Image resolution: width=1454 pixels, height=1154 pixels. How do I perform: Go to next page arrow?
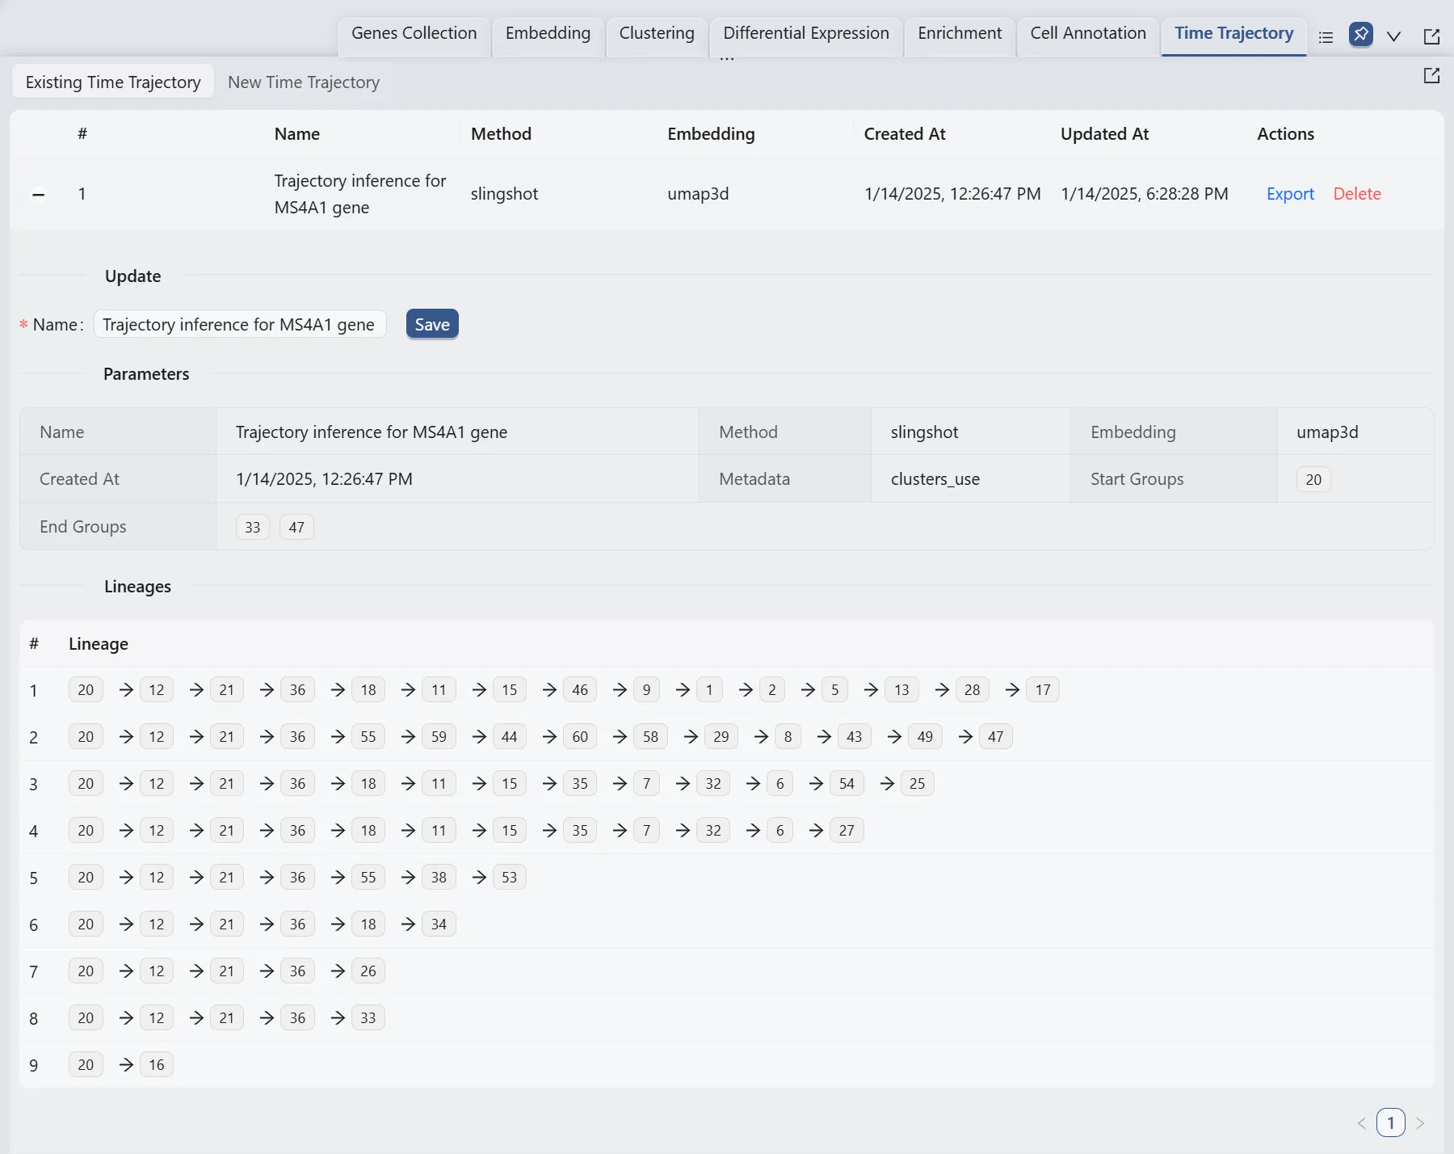(1420, 1123)
